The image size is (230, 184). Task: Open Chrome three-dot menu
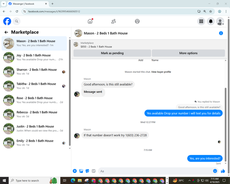pyautogui.click(x=226, y=11)
